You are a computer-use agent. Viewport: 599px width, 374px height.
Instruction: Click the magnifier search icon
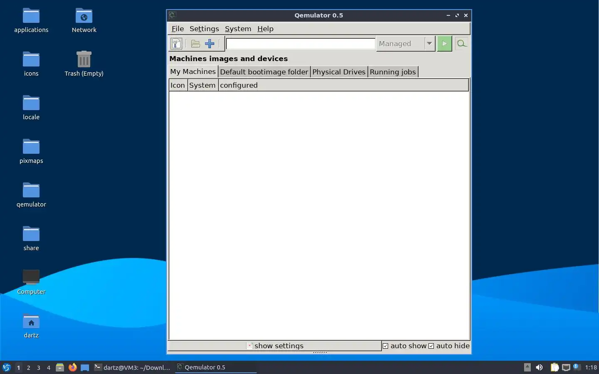461,44
